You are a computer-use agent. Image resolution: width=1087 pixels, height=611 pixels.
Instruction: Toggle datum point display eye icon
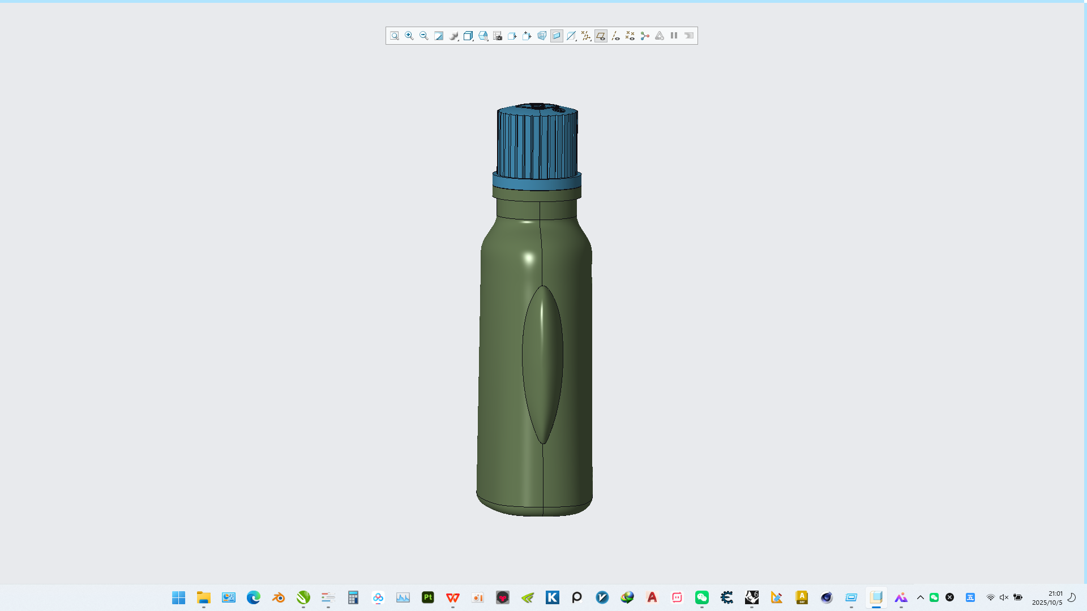(630, 36)
